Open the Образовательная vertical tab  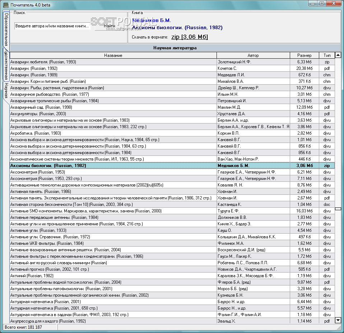click(6, 29)
